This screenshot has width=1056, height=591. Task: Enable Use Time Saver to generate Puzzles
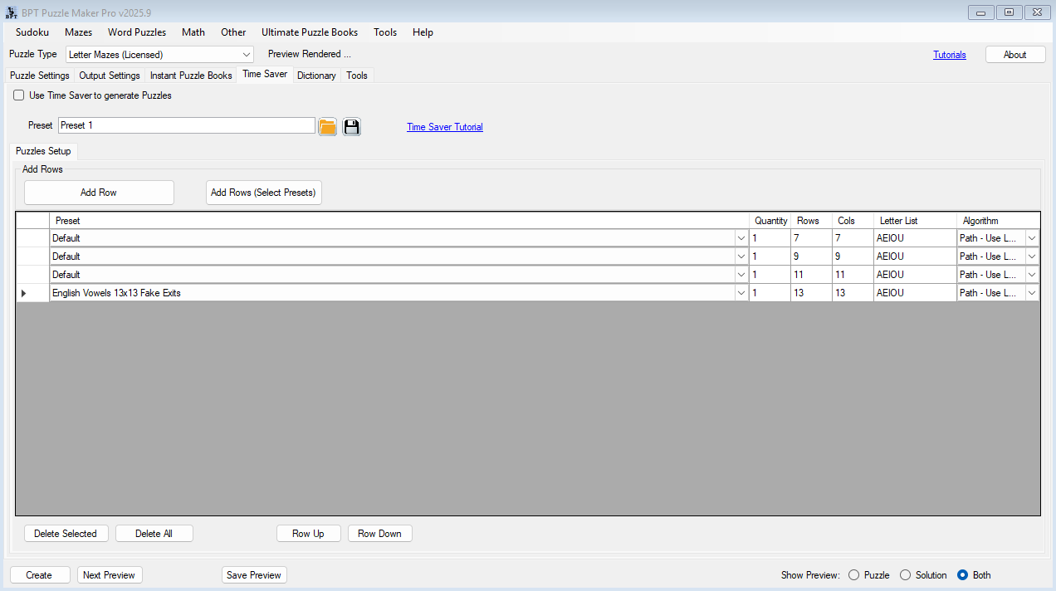tap(19, 95)
